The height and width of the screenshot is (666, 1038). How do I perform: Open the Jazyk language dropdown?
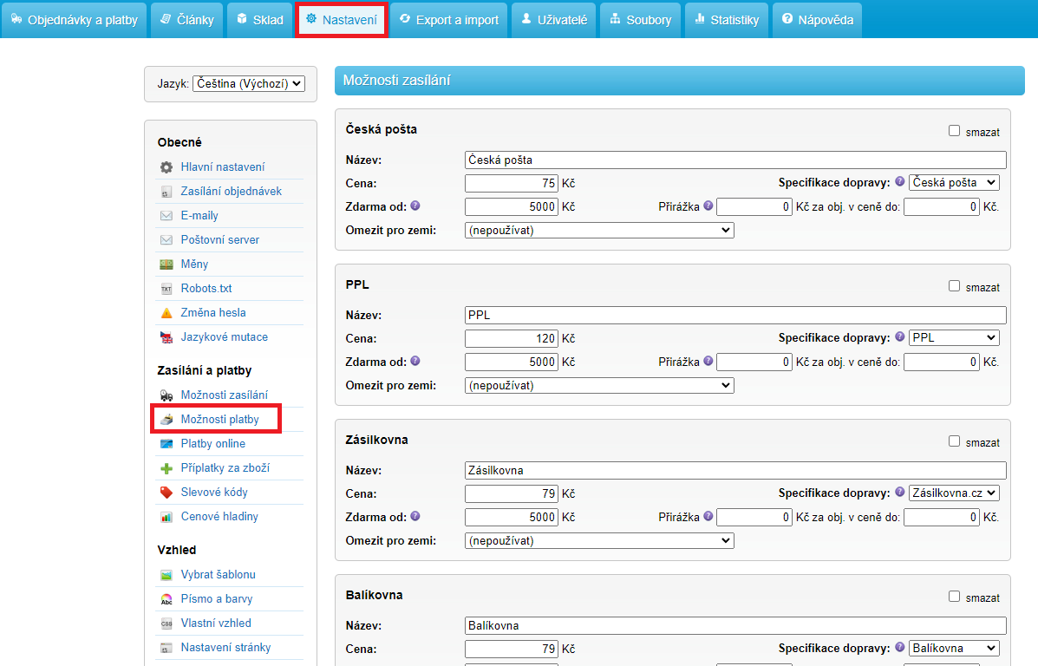click(x=248, y=84)
